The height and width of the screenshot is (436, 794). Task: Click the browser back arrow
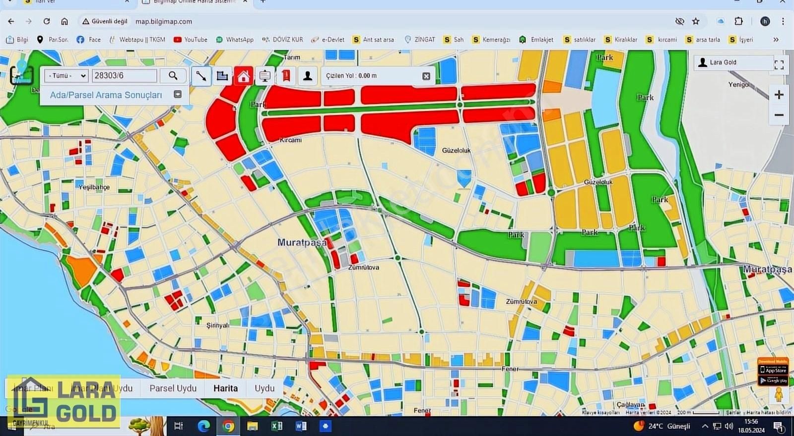click(x=11, y=21)
